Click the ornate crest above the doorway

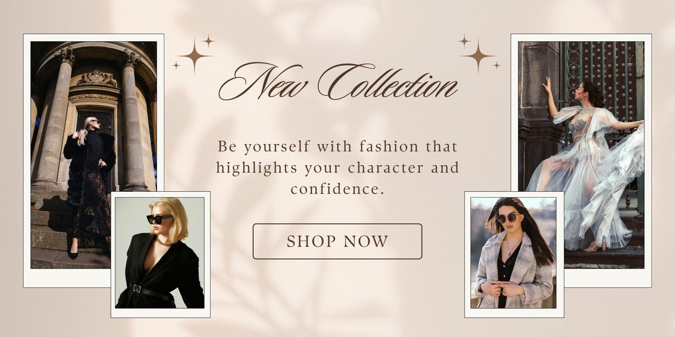click(97, 78)
